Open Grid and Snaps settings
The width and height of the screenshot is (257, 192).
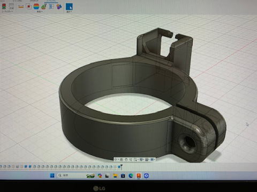(147, 159)
